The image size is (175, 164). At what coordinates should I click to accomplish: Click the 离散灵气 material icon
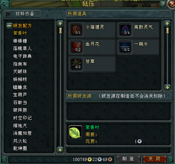point(125,30)
